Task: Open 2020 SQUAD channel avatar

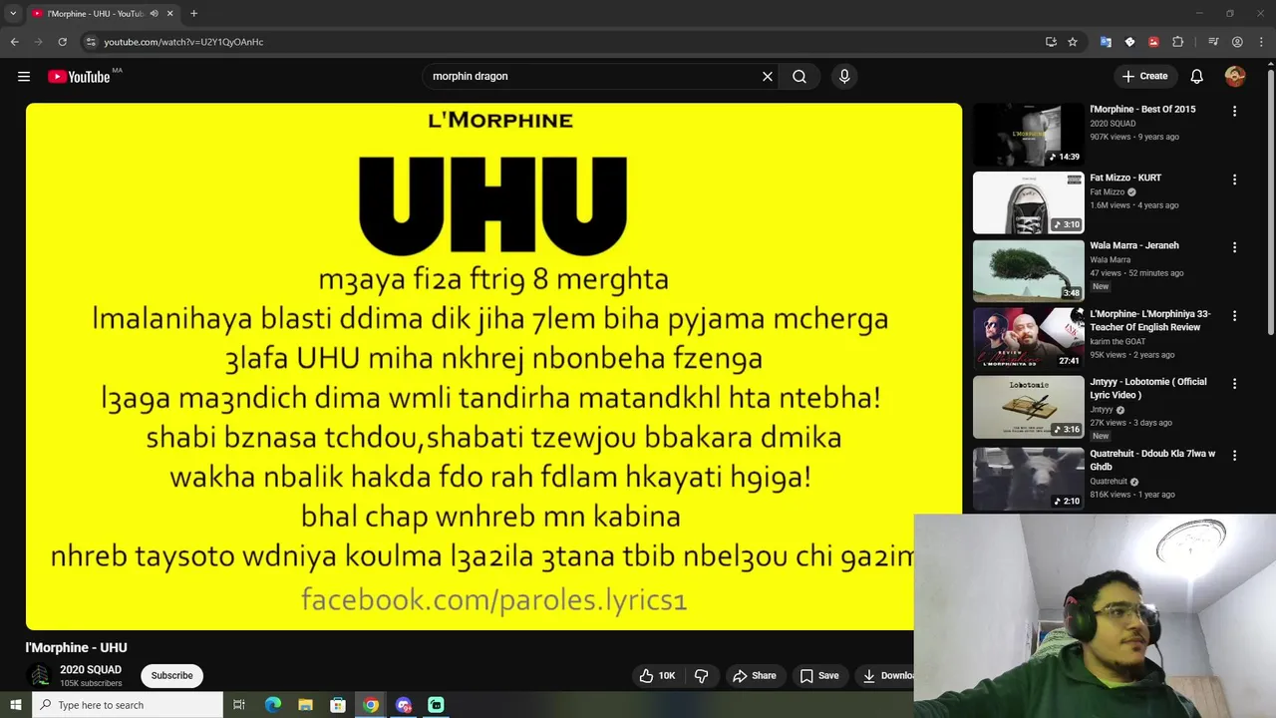Action: (x=39, y=675)
